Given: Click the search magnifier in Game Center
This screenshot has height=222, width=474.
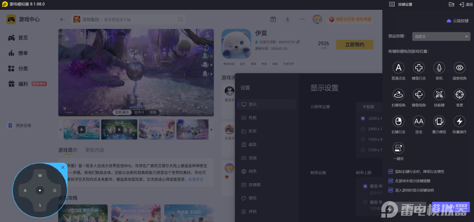Looking at the screenshot, I should point(180,20).
